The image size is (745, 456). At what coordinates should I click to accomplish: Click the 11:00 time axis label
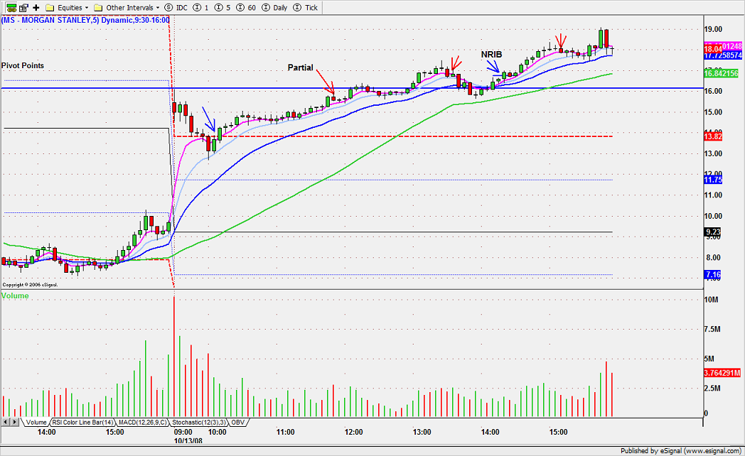[x=286, y=433]
